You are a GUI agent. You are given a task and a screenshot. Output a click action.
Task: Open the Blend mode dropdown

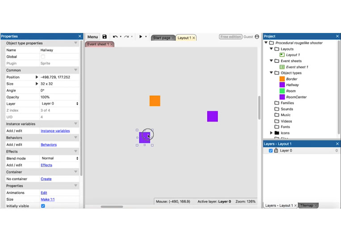click(x=59, y=158)
